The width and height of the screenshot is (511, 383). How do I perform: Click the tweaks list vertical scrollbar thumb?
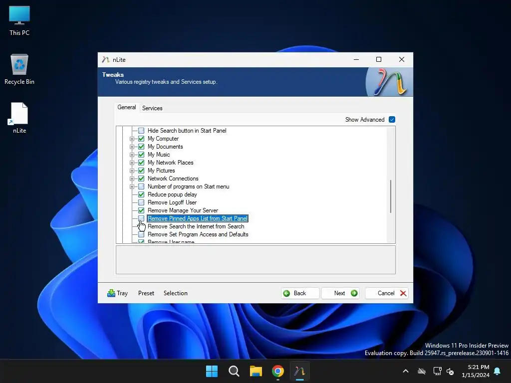tap(391, 196)
